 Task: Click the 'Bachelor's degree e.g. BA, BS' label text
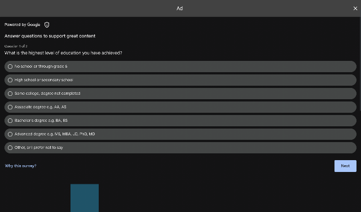point(41,121)
